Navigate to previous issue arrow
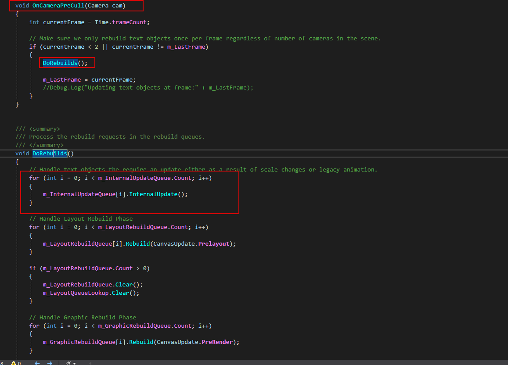The image size is (508, 365). pos(37,363)
